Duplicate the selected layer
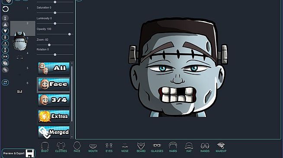 [5, 63]
